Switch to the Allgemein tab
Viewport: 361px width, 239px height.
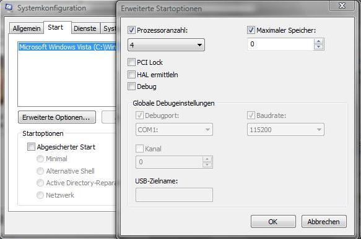27,28
